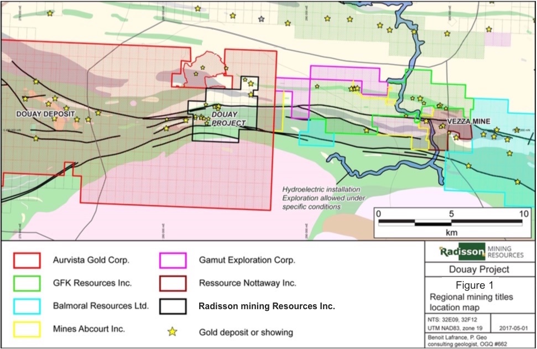
Task: Click the 'VEZZA MINE' map label
Action: click(x=468, y=121)
